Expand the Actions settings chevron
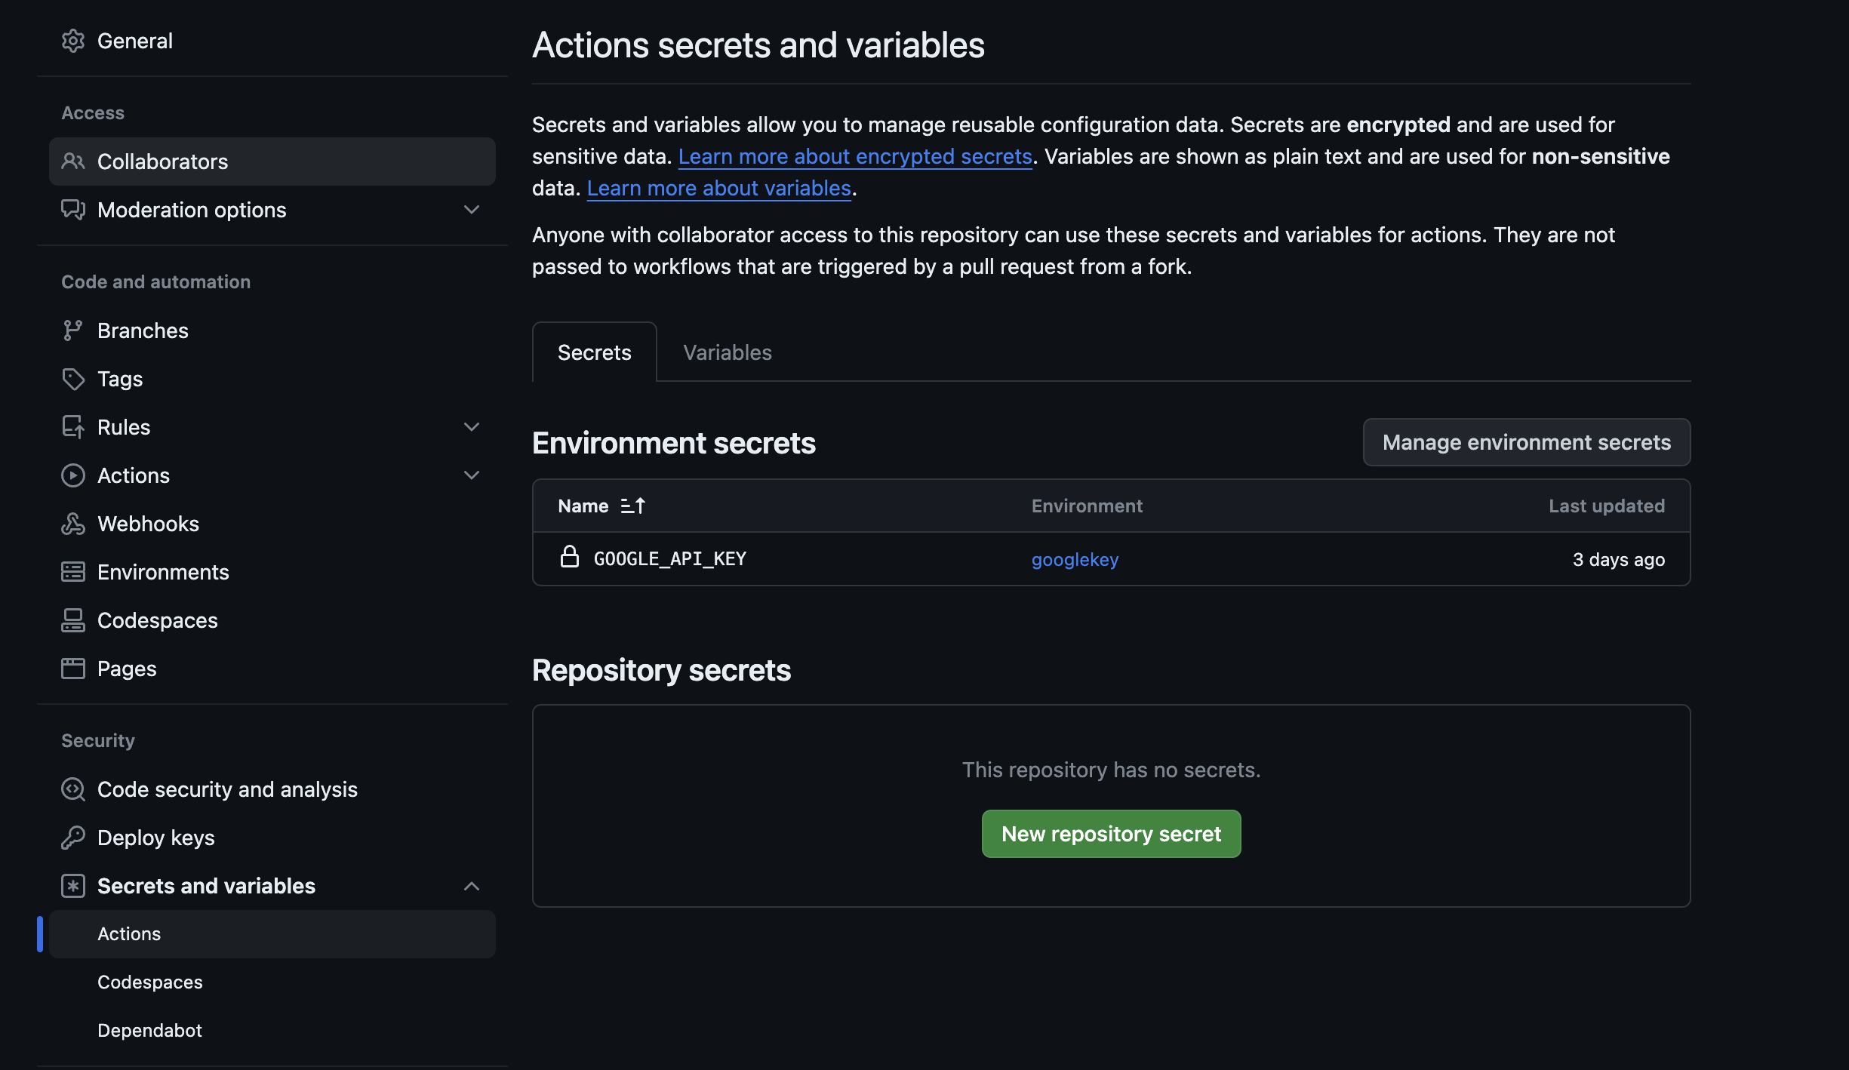Image resolution: width=1849 pixels, height=1070 pixels. (x=472, y=475)
